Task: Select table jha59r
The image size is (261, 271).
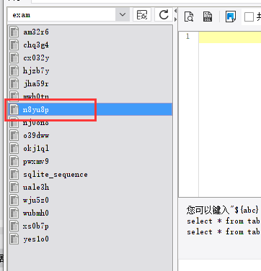Action: (x=90, y=83)
